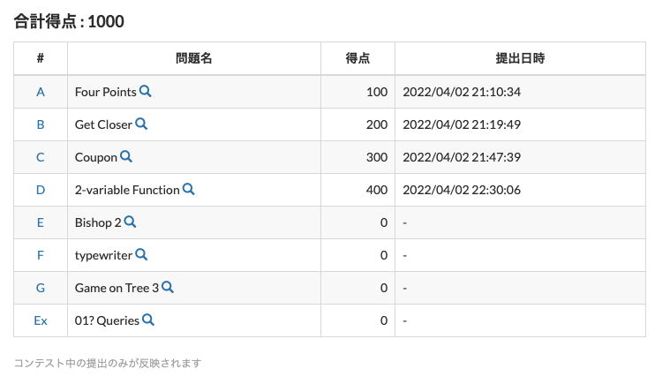Click timestamp 2022/04/02 21:19:49
This screenshot has width=670, height=384.
(462, 124)
